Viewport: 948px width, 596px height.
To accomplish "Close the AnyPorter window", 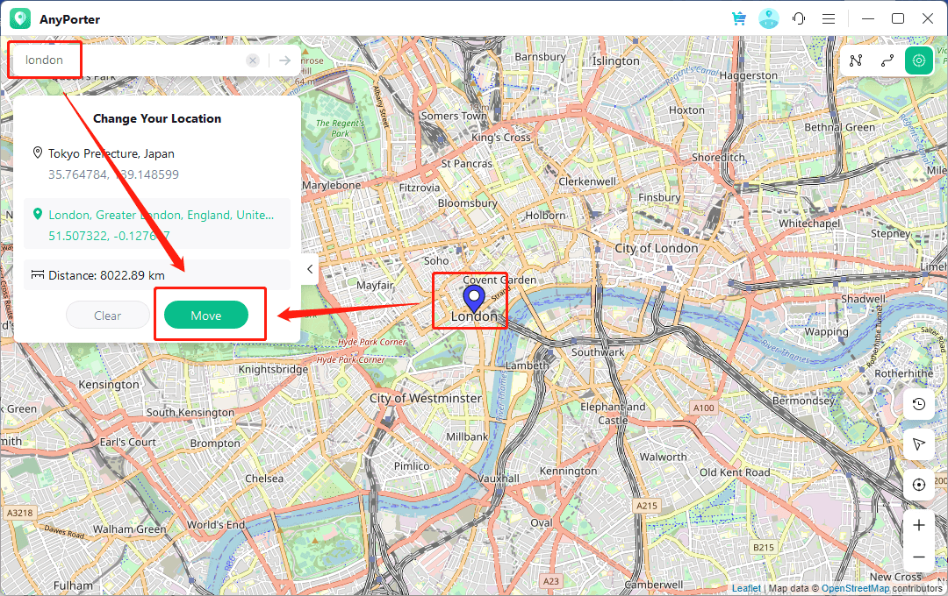I will click(x=928, y=18).
